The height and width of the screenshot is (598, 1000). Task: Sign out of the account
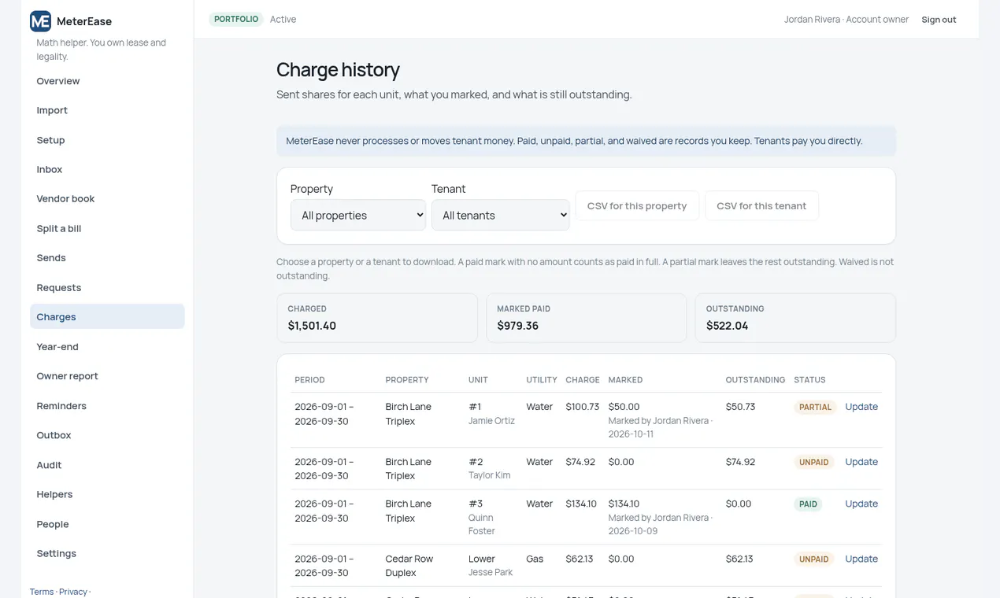click(939, 20)
